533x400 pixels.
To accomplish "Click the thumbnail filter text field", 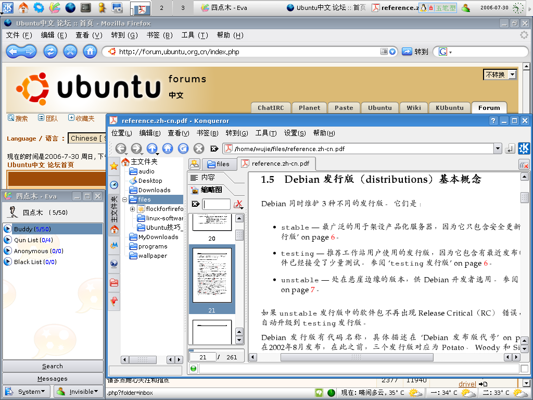I will click(216, 204).
